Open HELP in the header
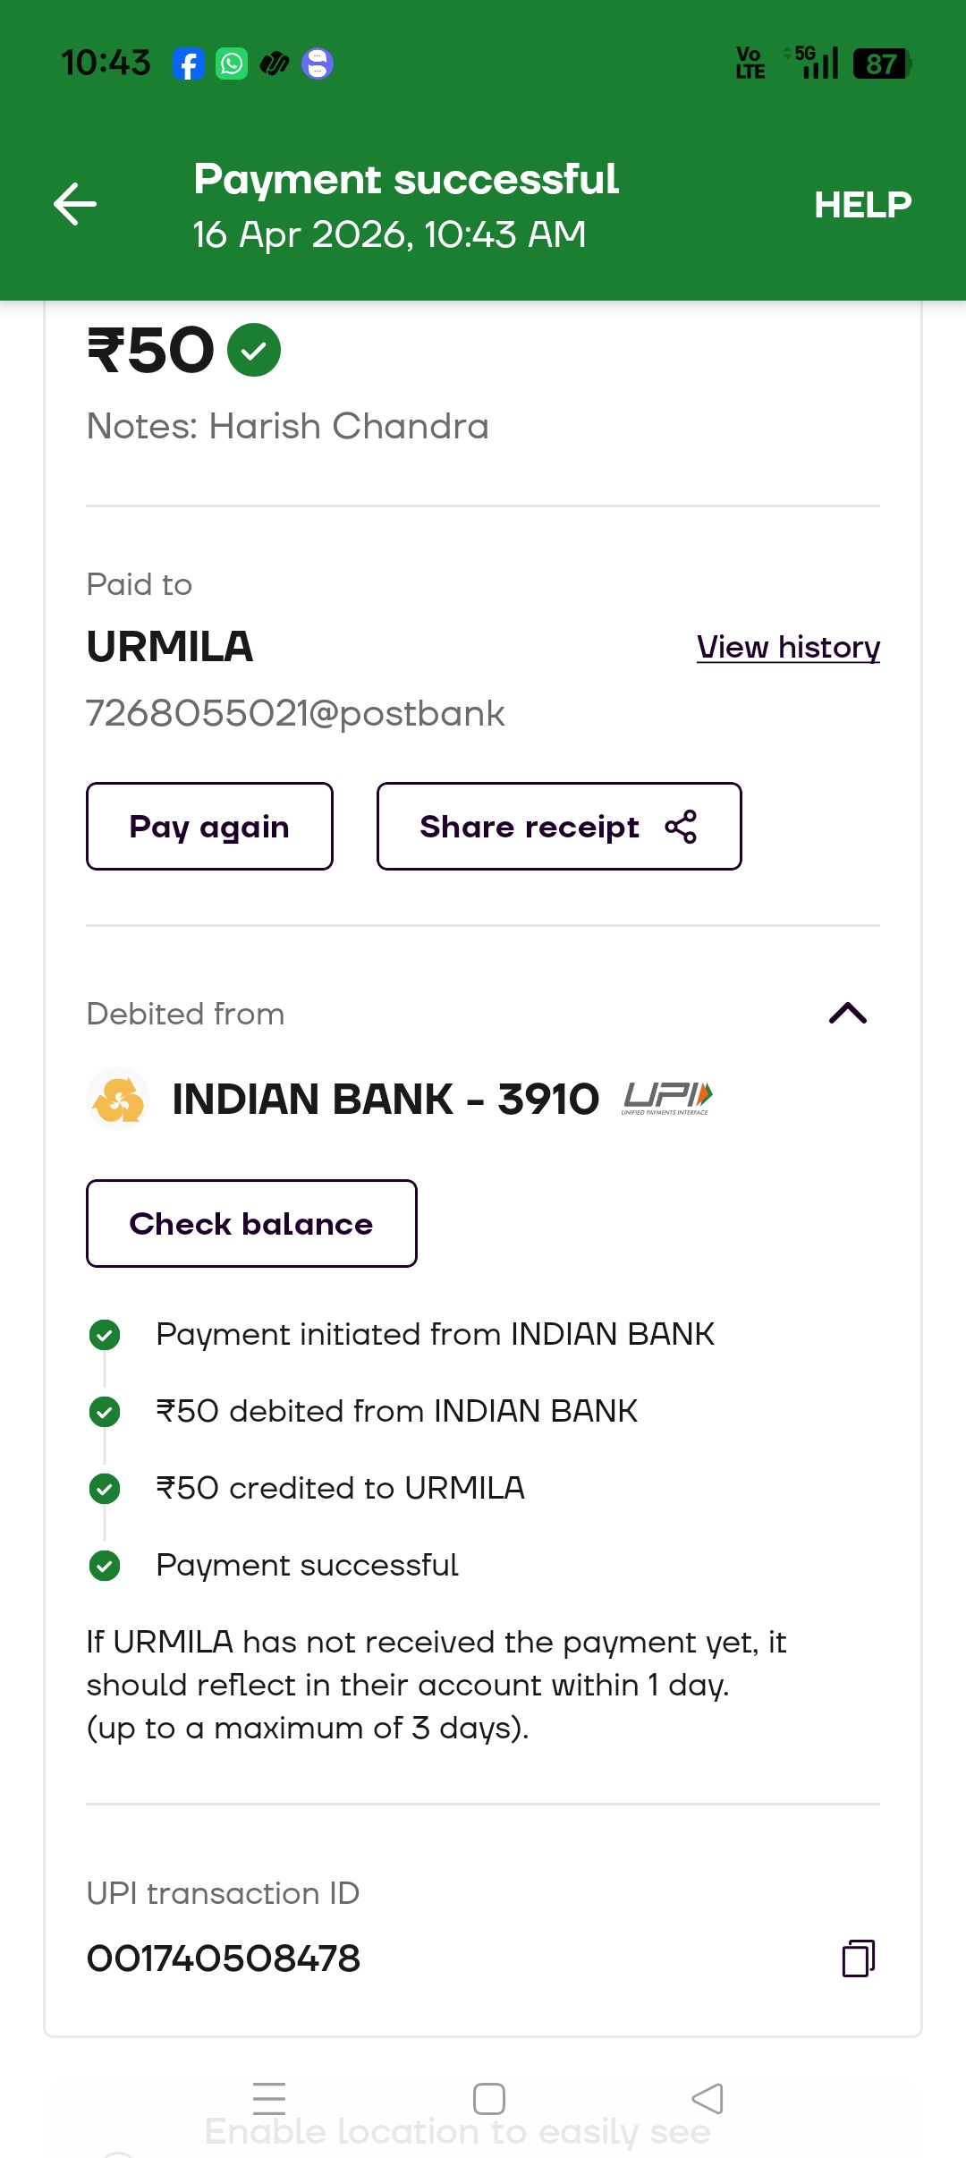Image resolution: width=966 pixels, height=2158 pixels. [862, 205]
